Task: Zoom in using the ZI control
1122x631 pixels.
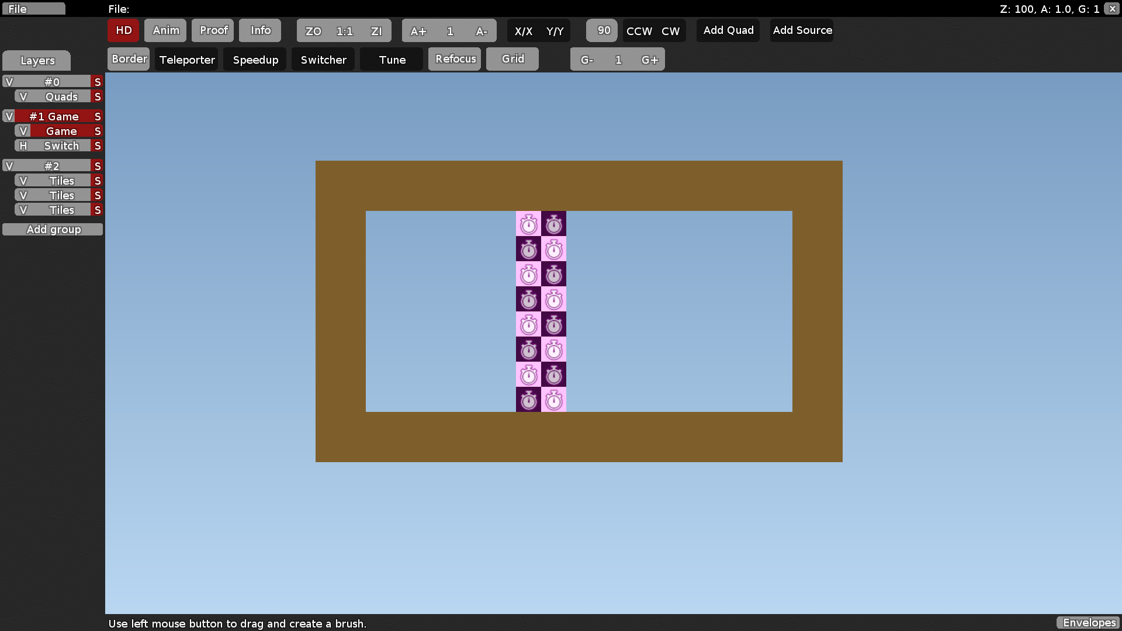Action: 376,31
